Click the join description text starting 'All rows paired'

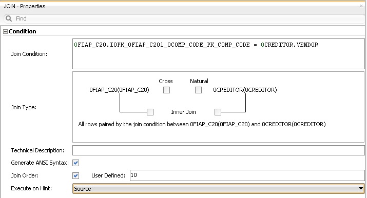(x=202, y=124)
